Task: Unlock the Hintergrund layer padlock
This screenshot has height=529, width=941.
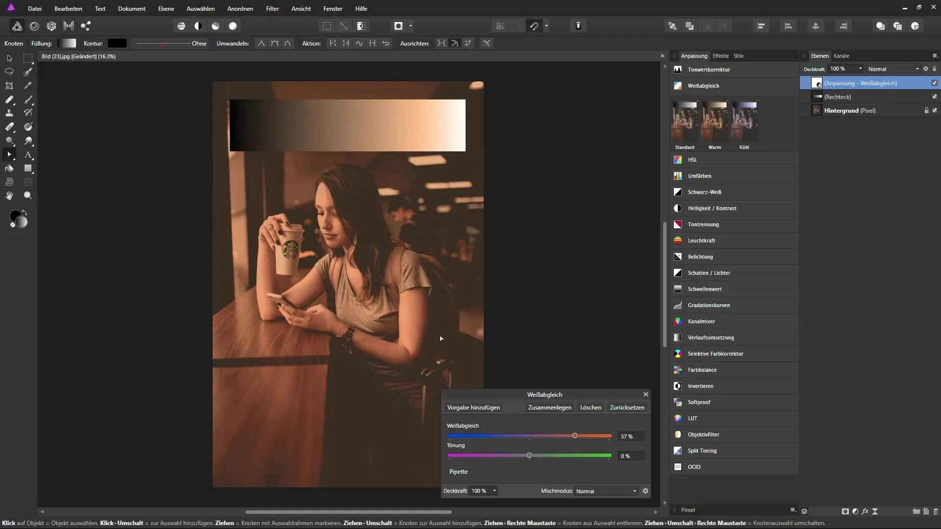Action: click(x=926, y=110)
